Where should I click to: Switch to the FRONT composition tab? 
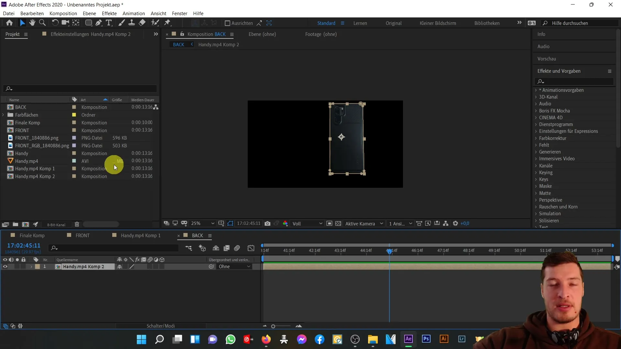[83, 235]
